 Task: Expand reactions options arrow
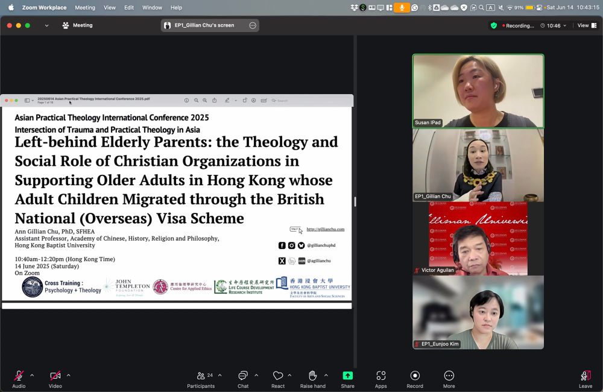[289, 375]
